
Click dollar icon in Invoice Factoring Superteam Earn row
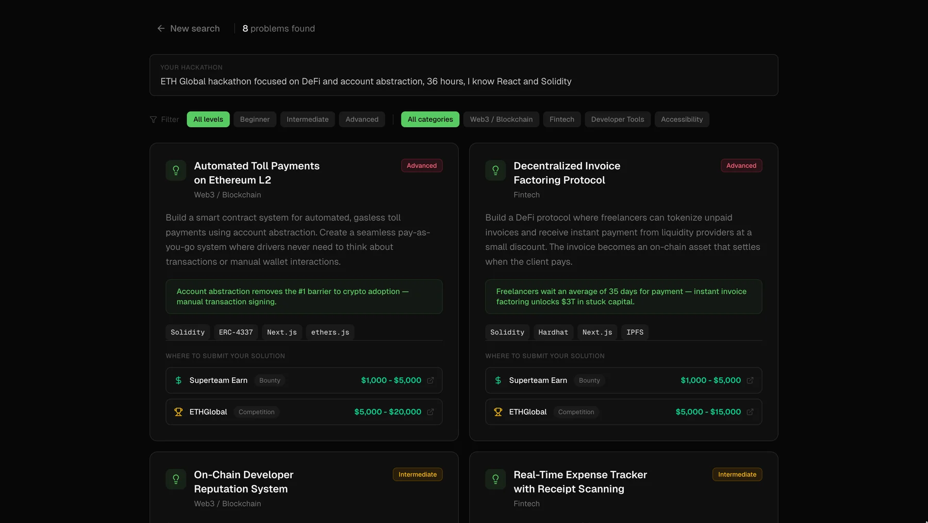[498, 380]
